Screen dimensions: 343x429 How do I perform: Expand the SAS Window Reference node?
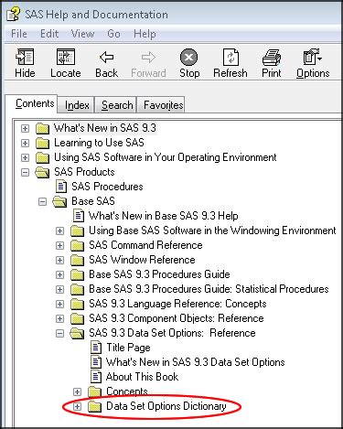tap(59, 260)
